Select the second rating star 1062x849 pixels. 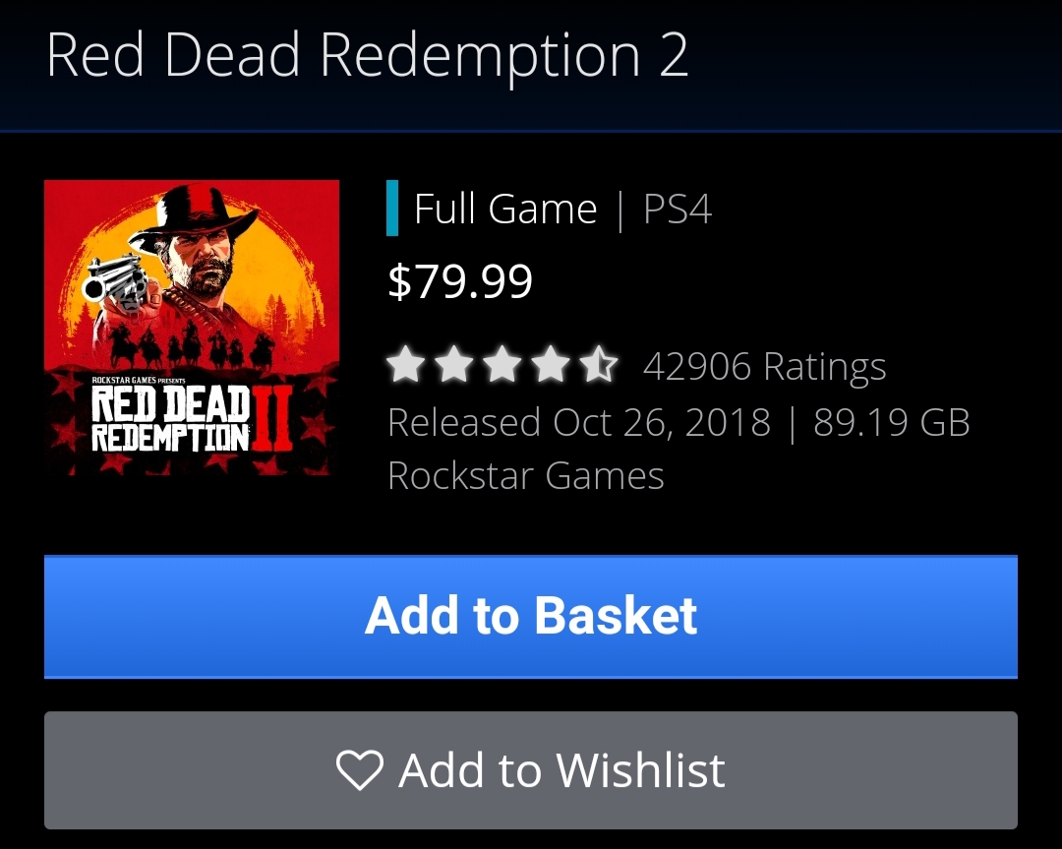[453, 365]
